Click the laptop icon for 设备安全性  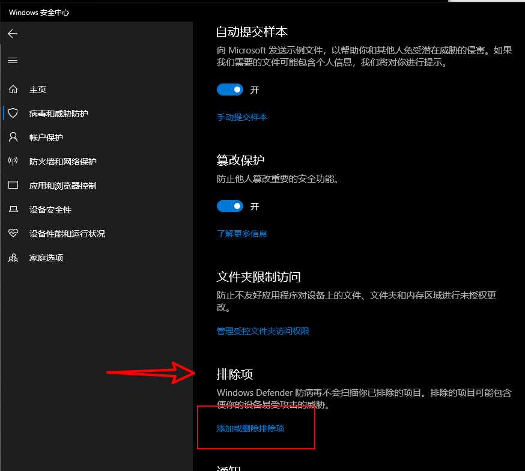point(13,209)
